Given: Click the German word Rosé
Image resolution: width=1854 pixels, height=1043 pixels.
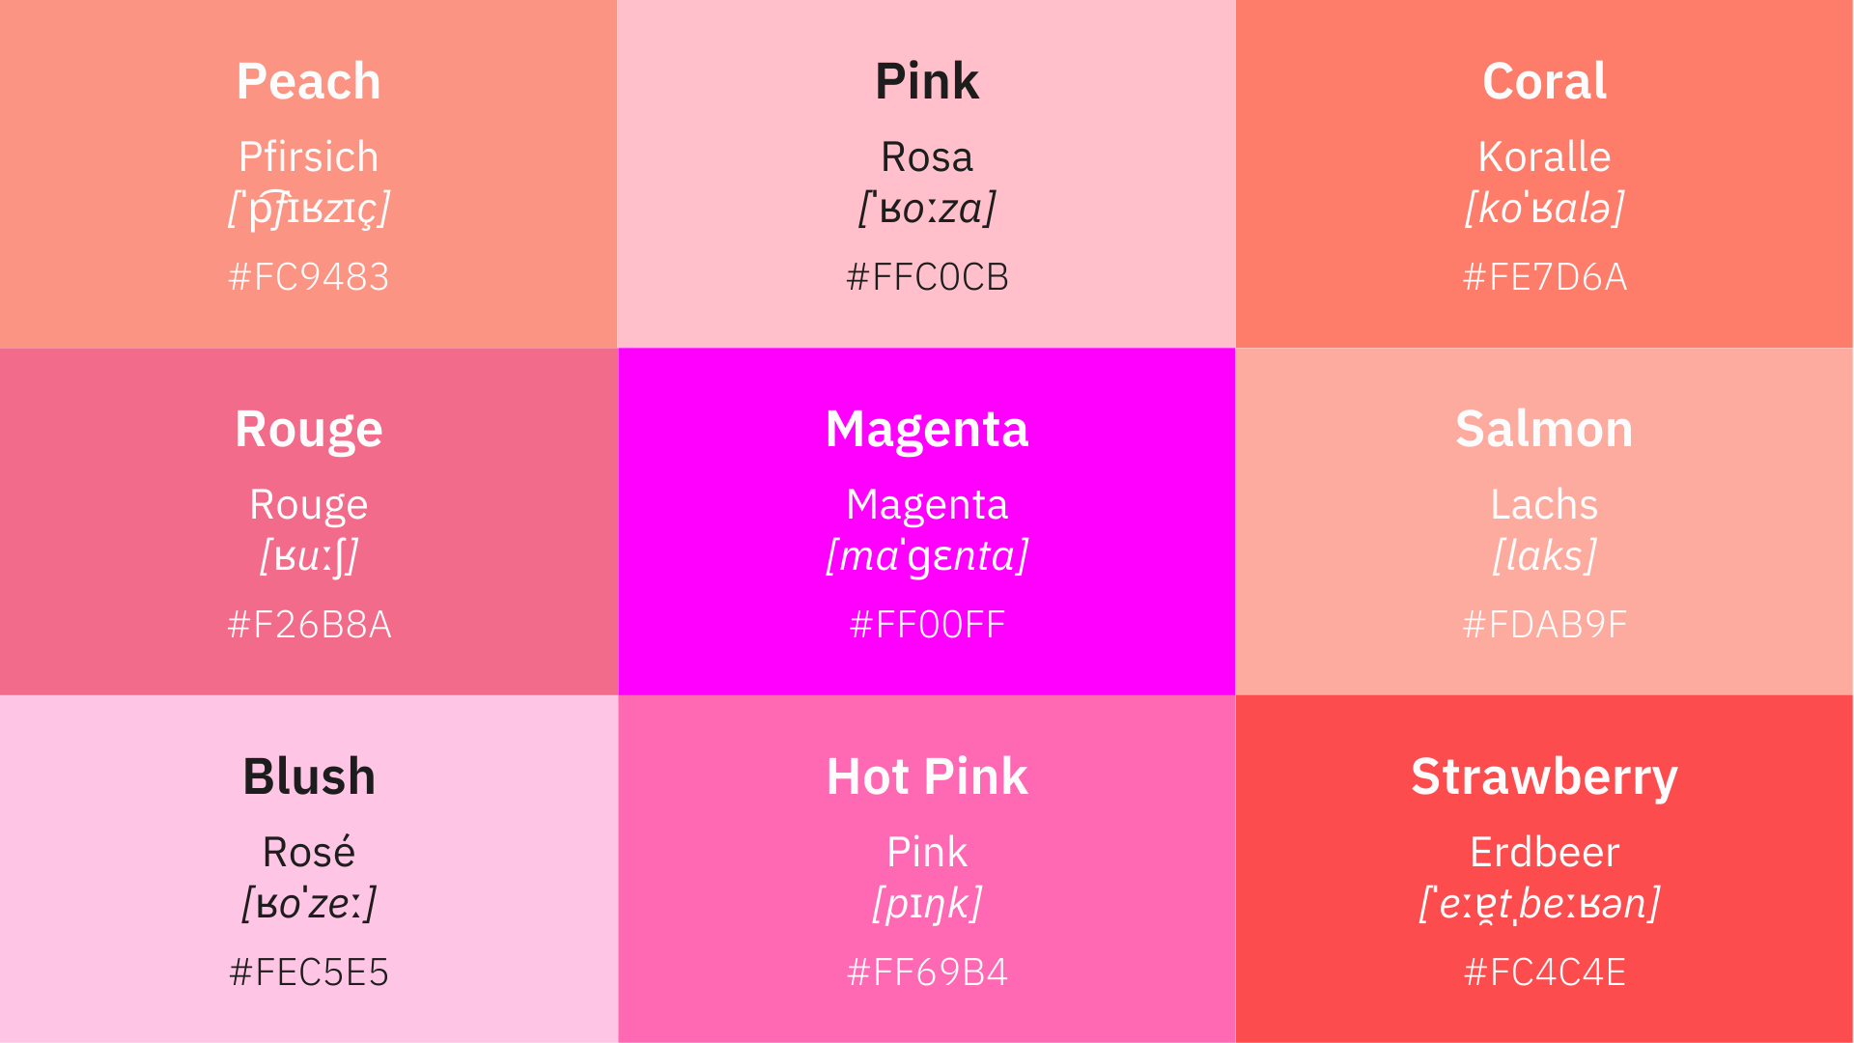Looking at the screenshot, I should pos(309,852).
